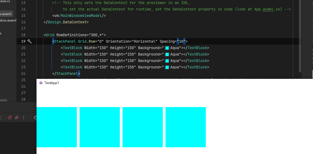The image size is (313, 154).
Task: Click the bug debug icon beside the toolbar
Action: click(35, 118)
